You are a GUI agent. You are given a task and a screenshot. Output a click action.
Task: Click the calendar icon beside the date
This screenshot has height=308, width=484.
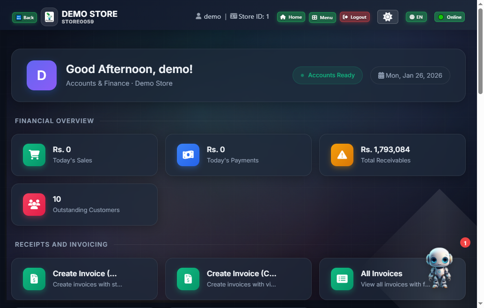(381, 75)
